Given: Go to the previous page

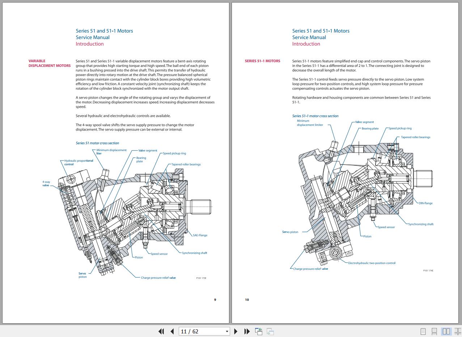Looking at the screenshot, I should (x=172, y=331).
